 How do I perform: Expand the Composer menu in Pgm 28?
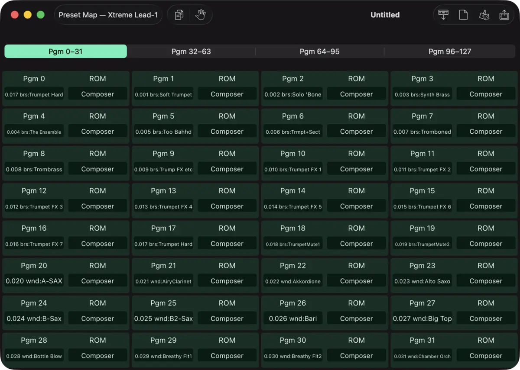pos(97,356)
